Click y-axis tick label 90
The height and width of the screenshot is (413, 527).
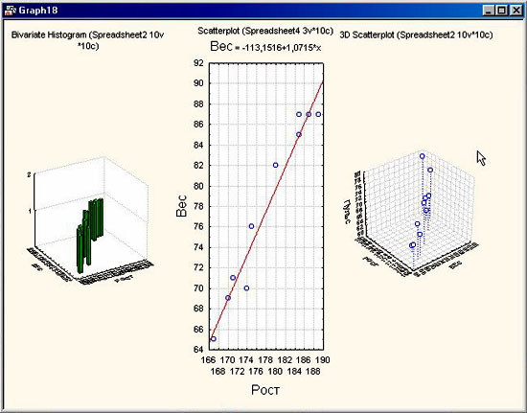tap(199, 83)
